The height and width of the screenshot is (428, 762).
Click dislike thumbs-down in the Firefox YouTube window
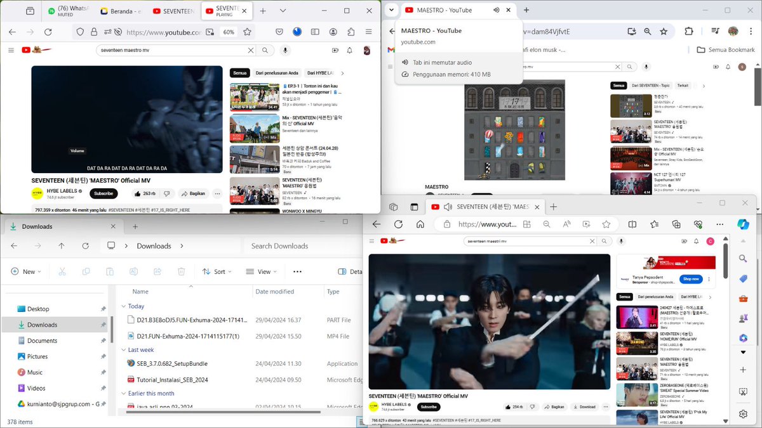[167, 193]
